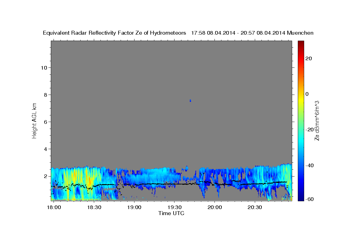Click the height tick label '8'
Screen dimensions: 361x241
tap(45, 95)
